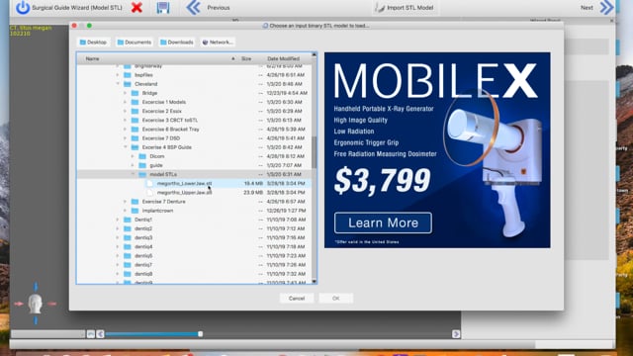Click the right arrow beside the head icon
633x356 pixels.
pyautogui.click(x=52, y=304)
